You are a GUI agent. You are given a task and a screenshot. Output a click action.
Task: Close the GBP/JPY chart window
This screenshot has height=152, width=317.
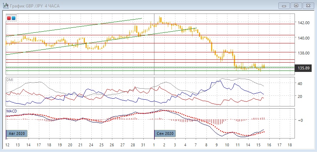[307, 5]
